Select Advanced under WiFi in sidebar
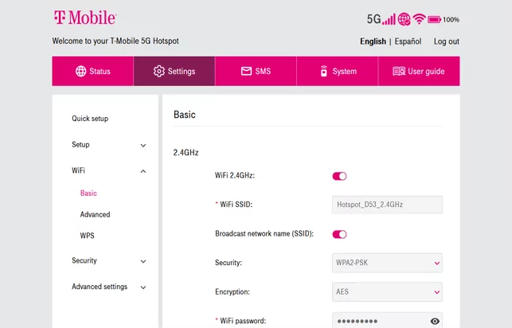Viewport: 512px width, 328px height. click(95, 214)
